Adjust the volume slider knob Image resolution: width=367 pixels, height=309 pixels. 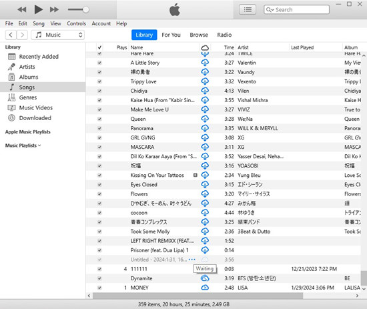point(86,9)
